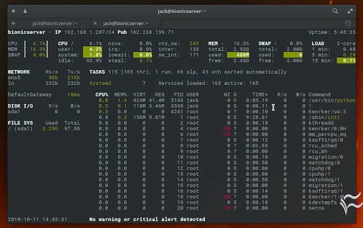Viewport: 363px width, 228px height.
Task: Open terminal search magnifier icon
Action: pyautogui.click(x=335, y=11)
